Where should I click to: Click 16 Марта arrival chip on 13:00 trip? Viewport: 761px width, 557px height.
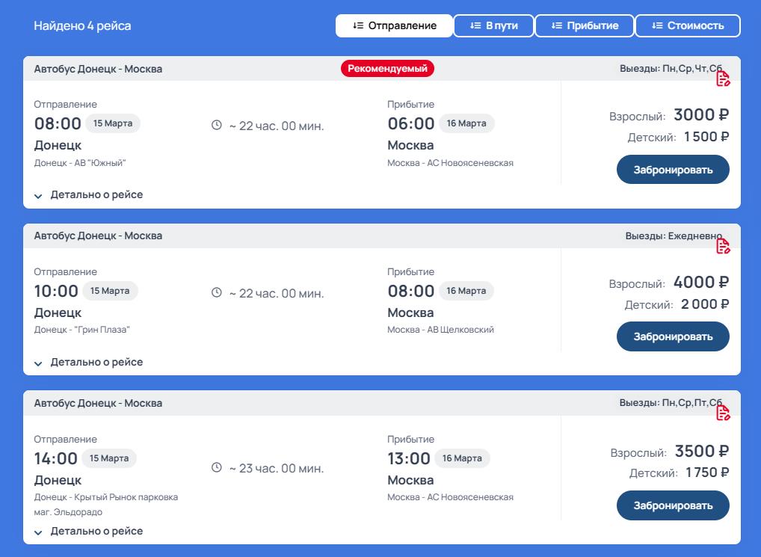click(x=462, y=458)
